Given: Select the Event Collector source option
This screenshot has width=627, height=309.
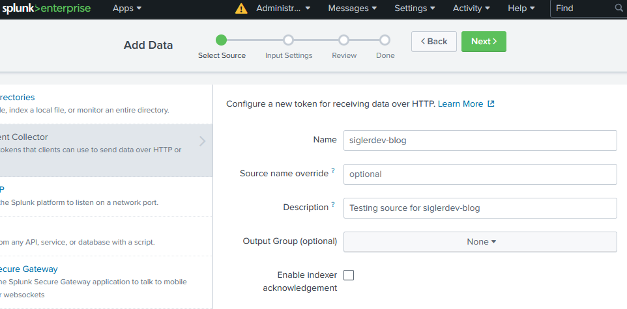Looking at the screenshot, I should 106,150.
